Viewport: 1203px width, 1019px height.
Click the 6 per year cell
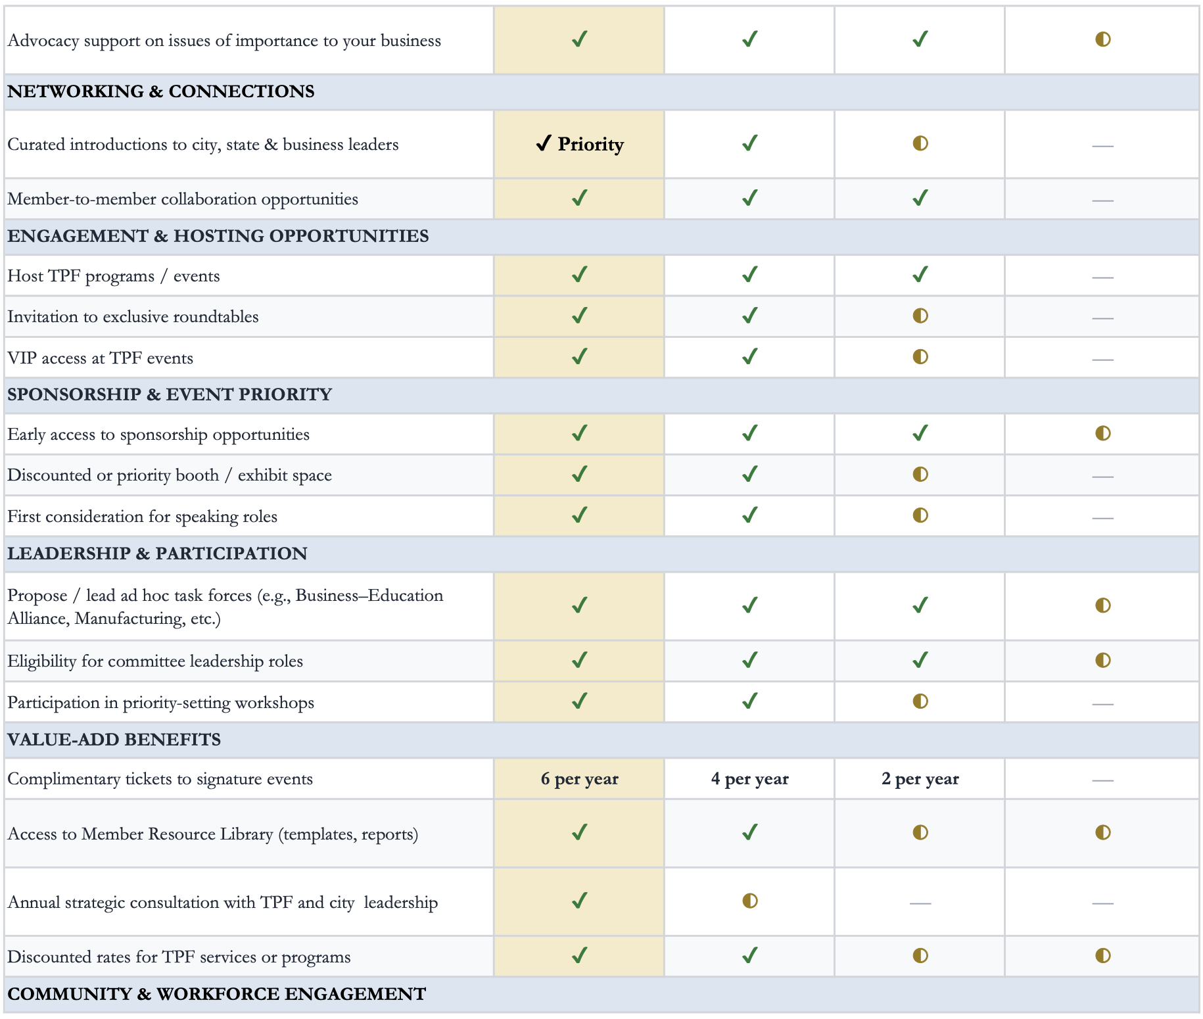pyautogui.click(x=579, y=779)
